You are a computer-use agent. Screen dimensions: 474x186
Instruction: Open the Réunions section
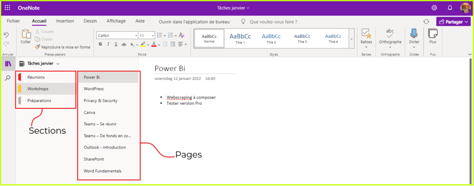coord(46,77)
